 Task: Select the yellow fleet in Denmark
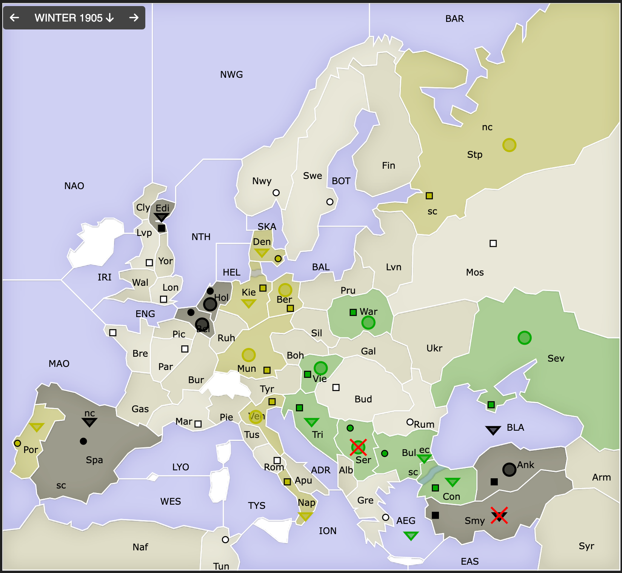(262, 253)
